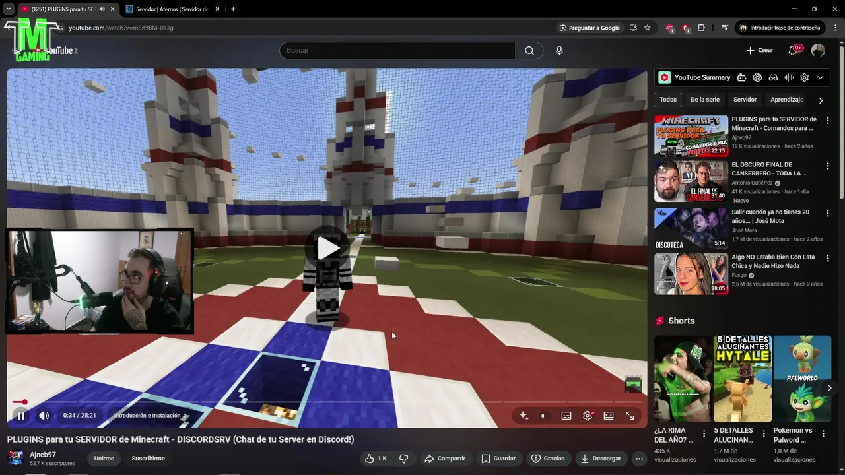Open the Ajneb97 channel name link
The width and height of the screenshot is (845, 475).
click(x=43, y=455)
